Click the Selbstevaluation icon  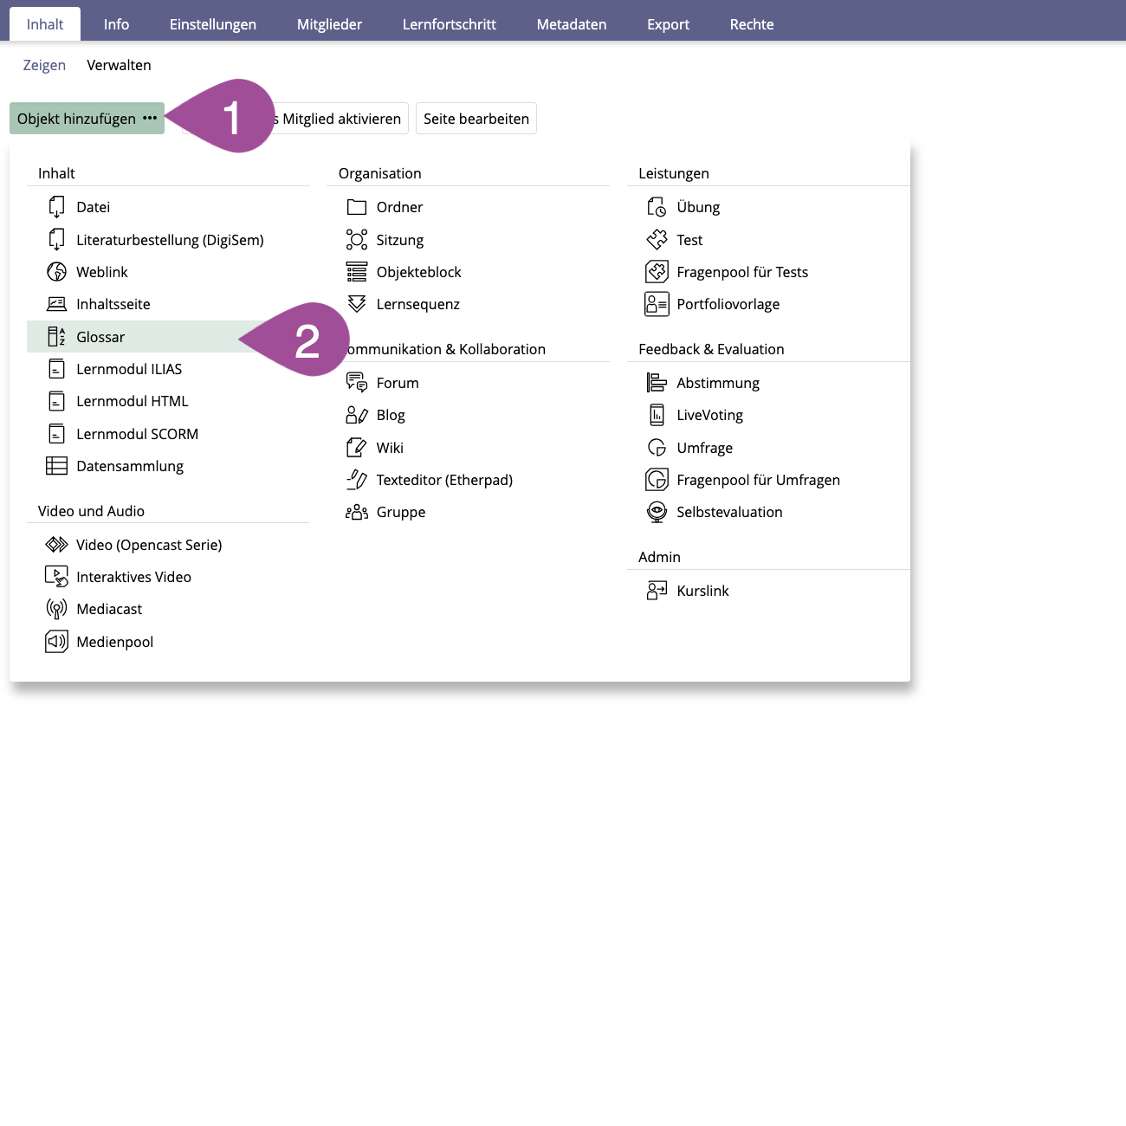pyautogui.click(x=657, y=512)
